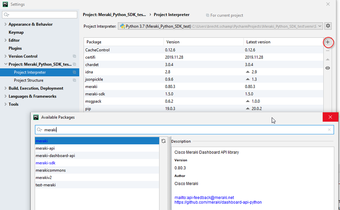Select the jsonpickle installed package row
Screen dimensions: 340x210
click(x=203, y=79)
